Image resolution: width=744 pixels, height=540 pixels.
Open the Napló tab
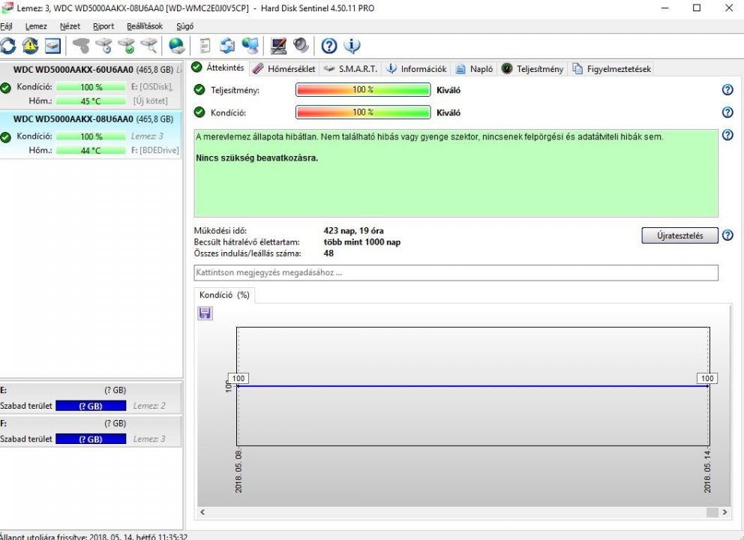474,69
